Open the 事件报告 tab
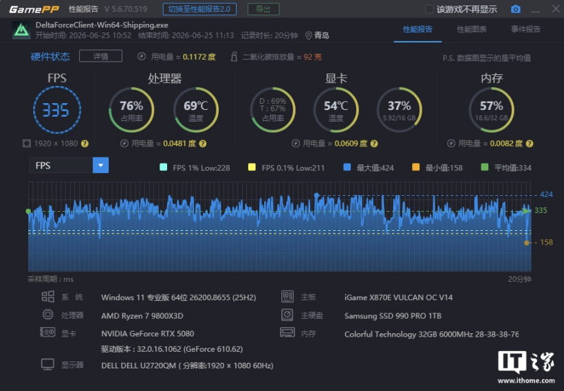564x391 pixels. pos(526,30)
